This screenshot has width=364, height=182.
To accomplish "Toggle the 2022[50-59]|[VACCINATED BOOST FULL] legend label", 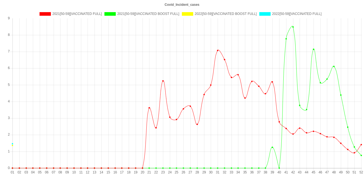I will click(226, 14).
